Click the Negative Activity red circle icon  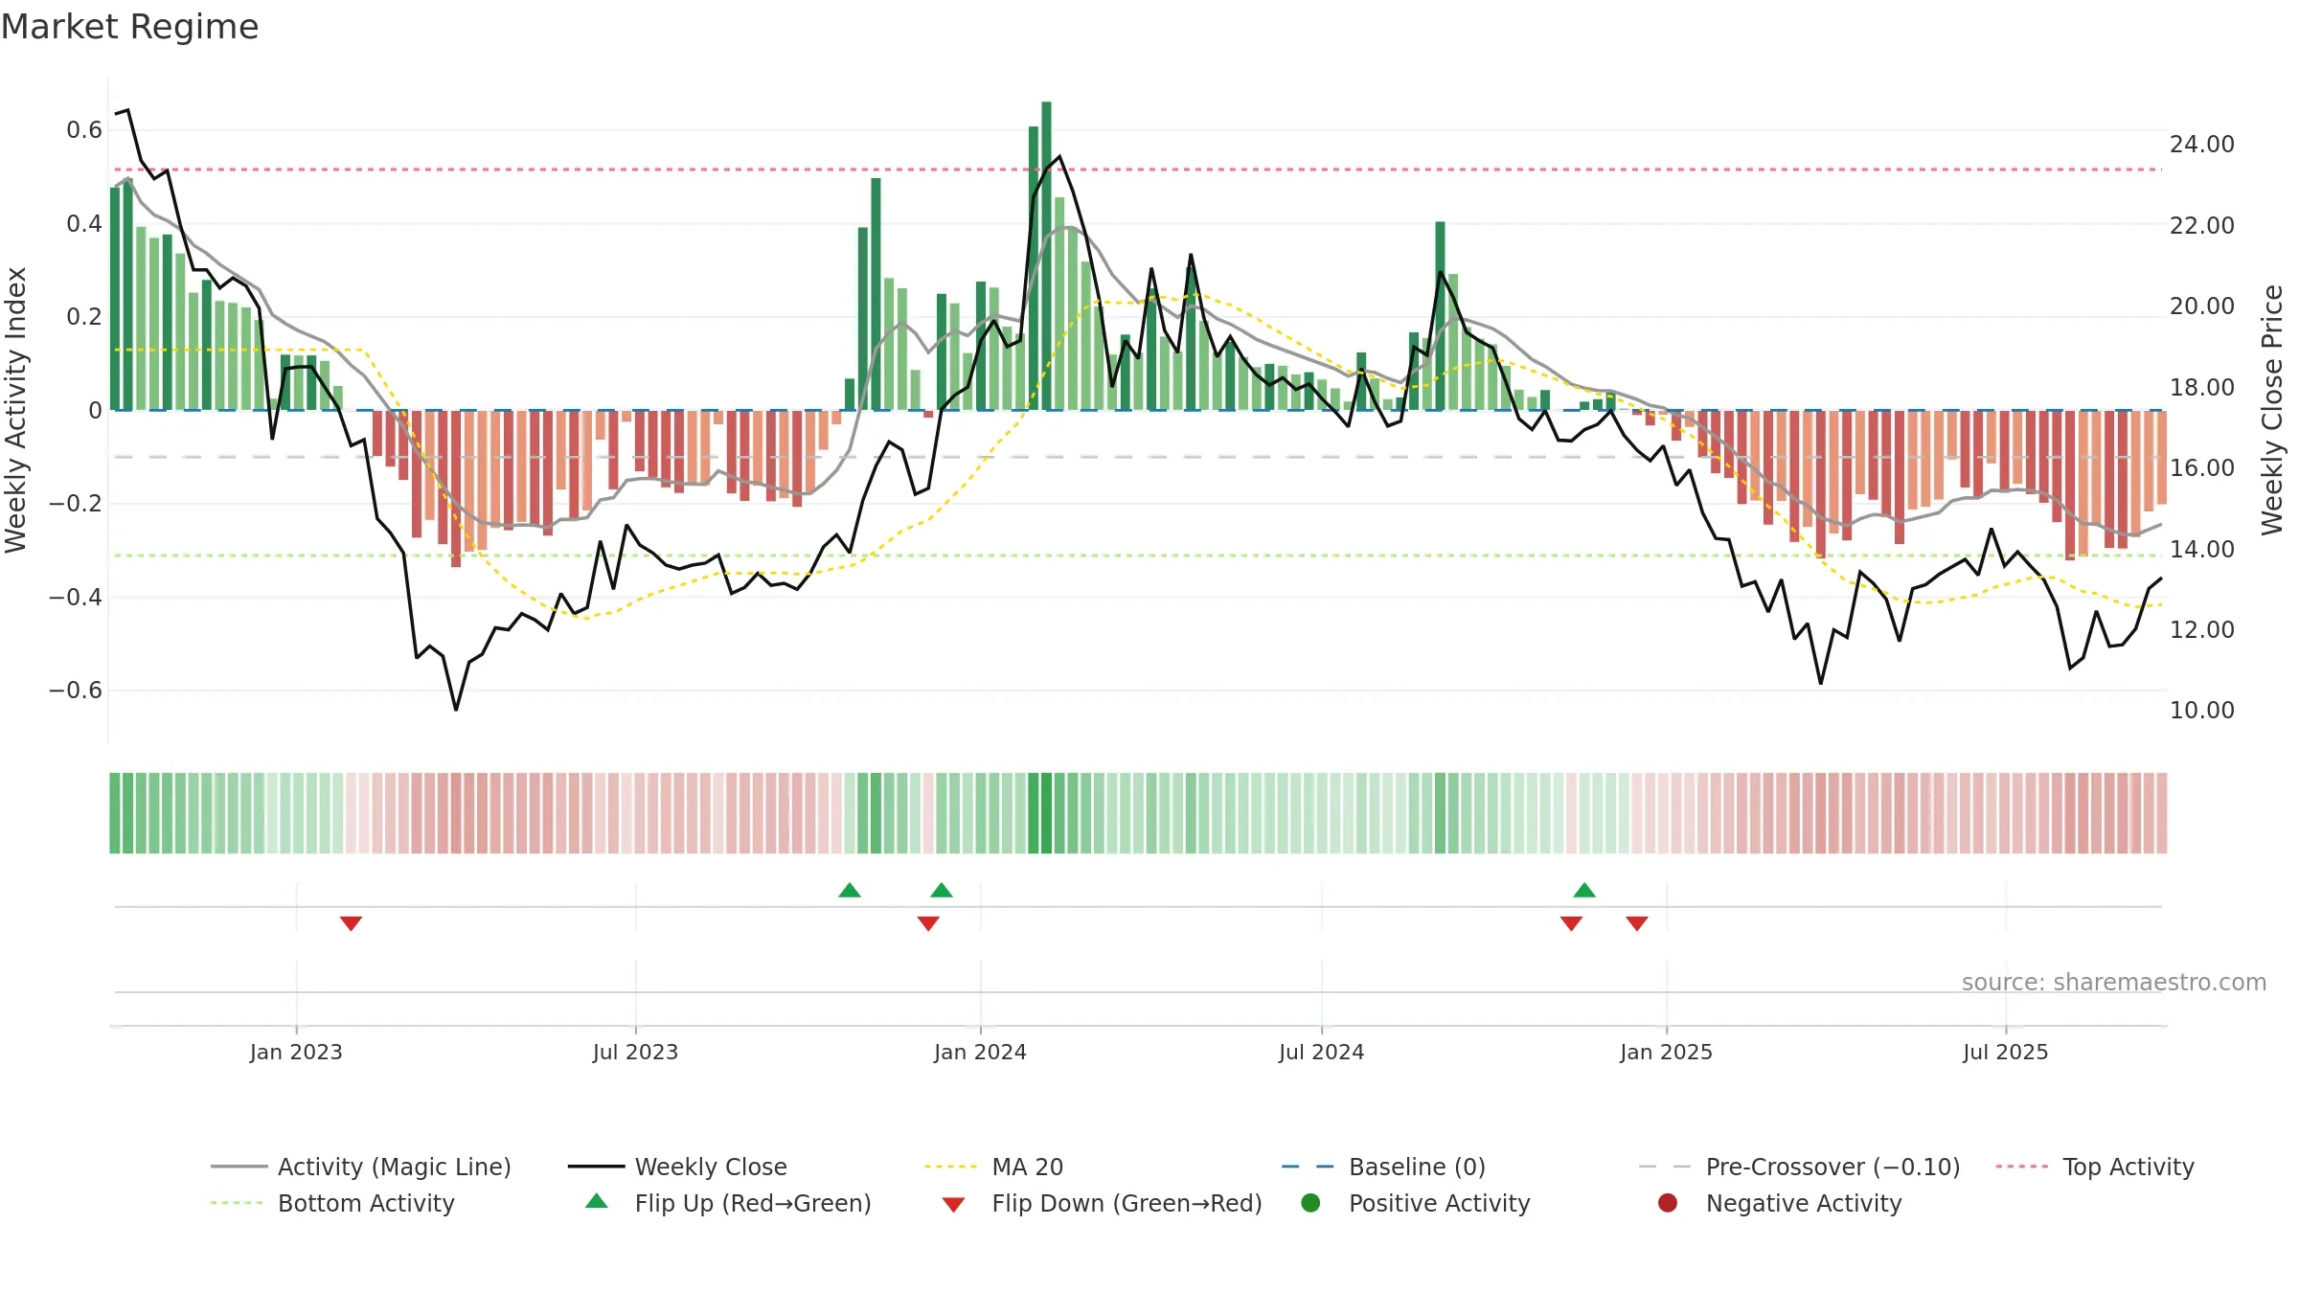pyautogui.click(x=1668, y=1202)
